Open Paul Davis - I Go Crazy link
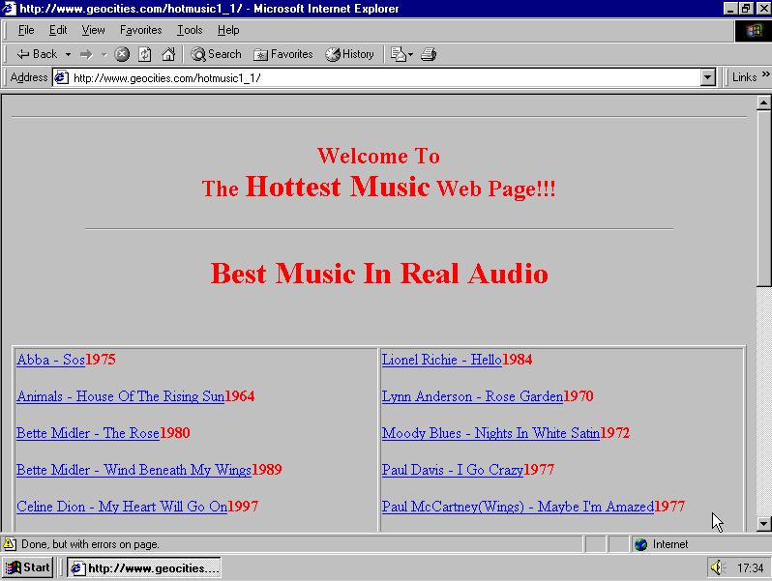The image size is (772, 581). (453, 470)
